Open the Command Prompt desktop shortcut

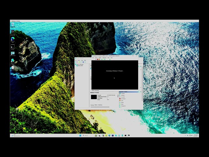13,47
